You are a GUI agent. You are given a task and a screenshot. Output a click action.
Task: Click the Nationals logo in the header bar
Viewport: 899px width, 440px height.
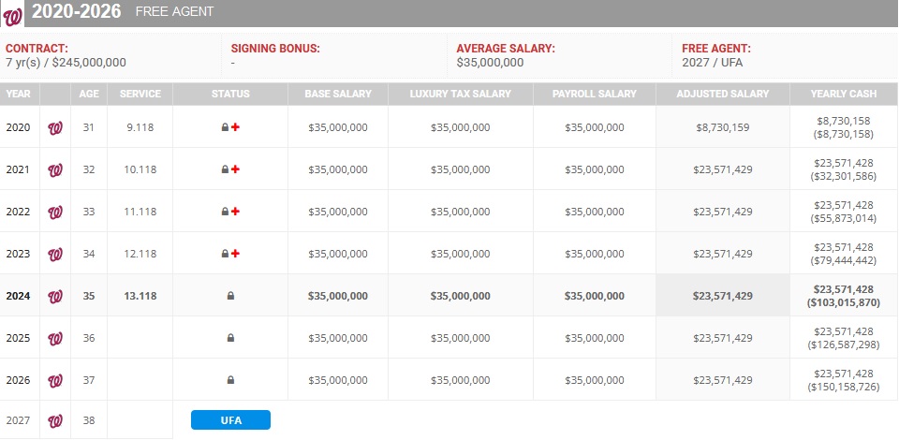(15, 13)
